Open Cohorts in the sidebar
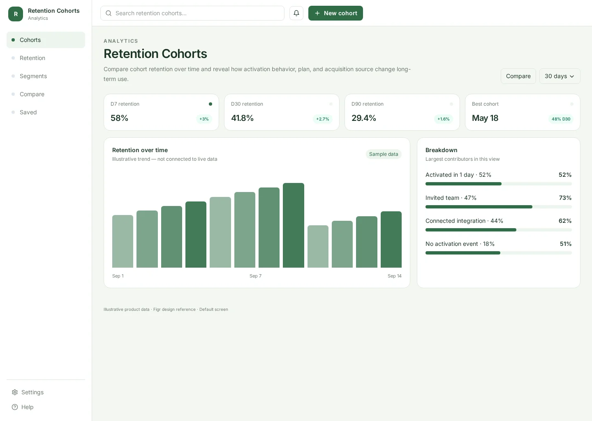 coord(46,40)
